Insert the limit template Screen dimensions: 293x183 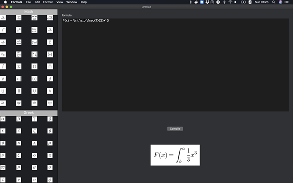[x=34, y=30]
